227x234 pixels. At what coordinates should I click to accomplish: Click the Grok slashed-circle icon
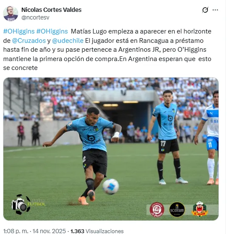pos(205,10)
